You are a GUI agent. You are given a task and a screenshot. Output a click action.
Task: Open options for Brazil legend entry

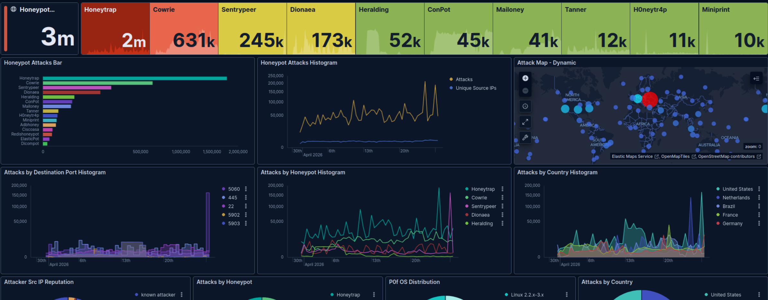[759, 206]
